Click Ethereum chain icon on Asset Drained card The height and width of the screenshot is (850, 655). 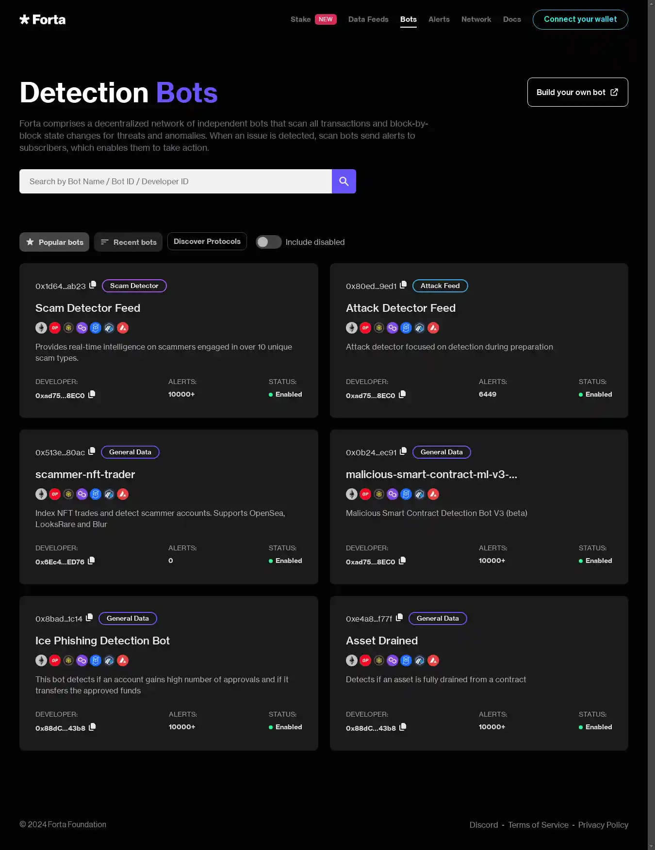tap(352, 660)
